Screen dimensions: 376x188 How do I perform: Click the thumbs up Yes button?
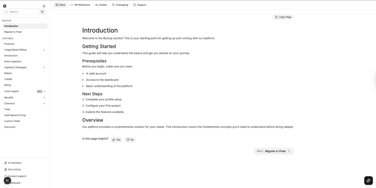(x=116, y=140)
